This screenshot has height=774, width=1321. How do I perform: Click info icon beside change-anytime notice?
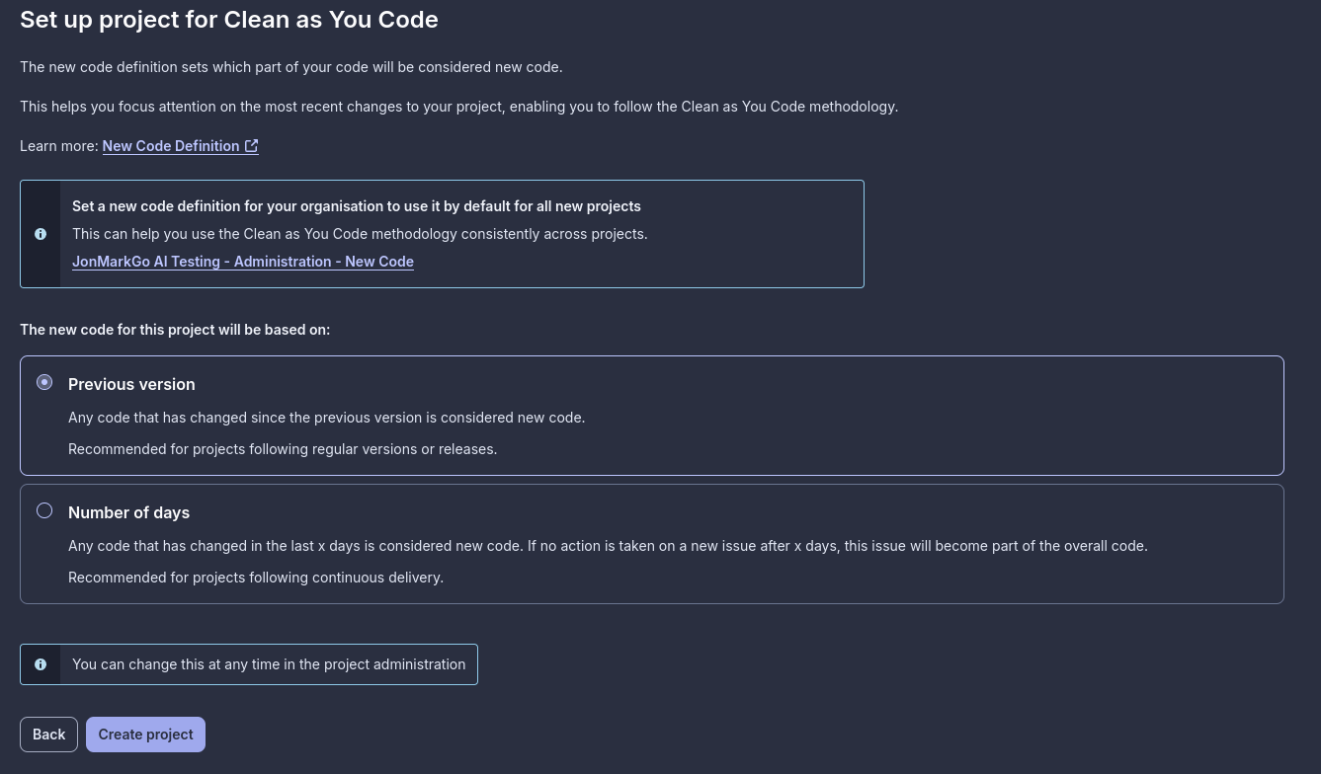[x=41, y=664]
